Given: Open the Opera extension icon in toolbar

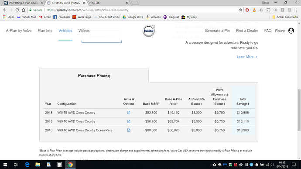Looking at the screenshot, I should click(247, 10).
